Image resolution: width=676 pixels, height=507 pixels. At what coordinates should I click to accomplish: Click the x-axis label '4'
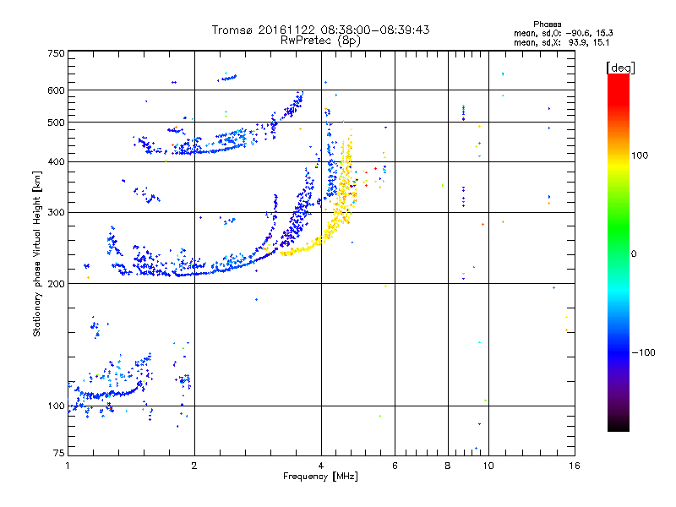tap(321, 466)
